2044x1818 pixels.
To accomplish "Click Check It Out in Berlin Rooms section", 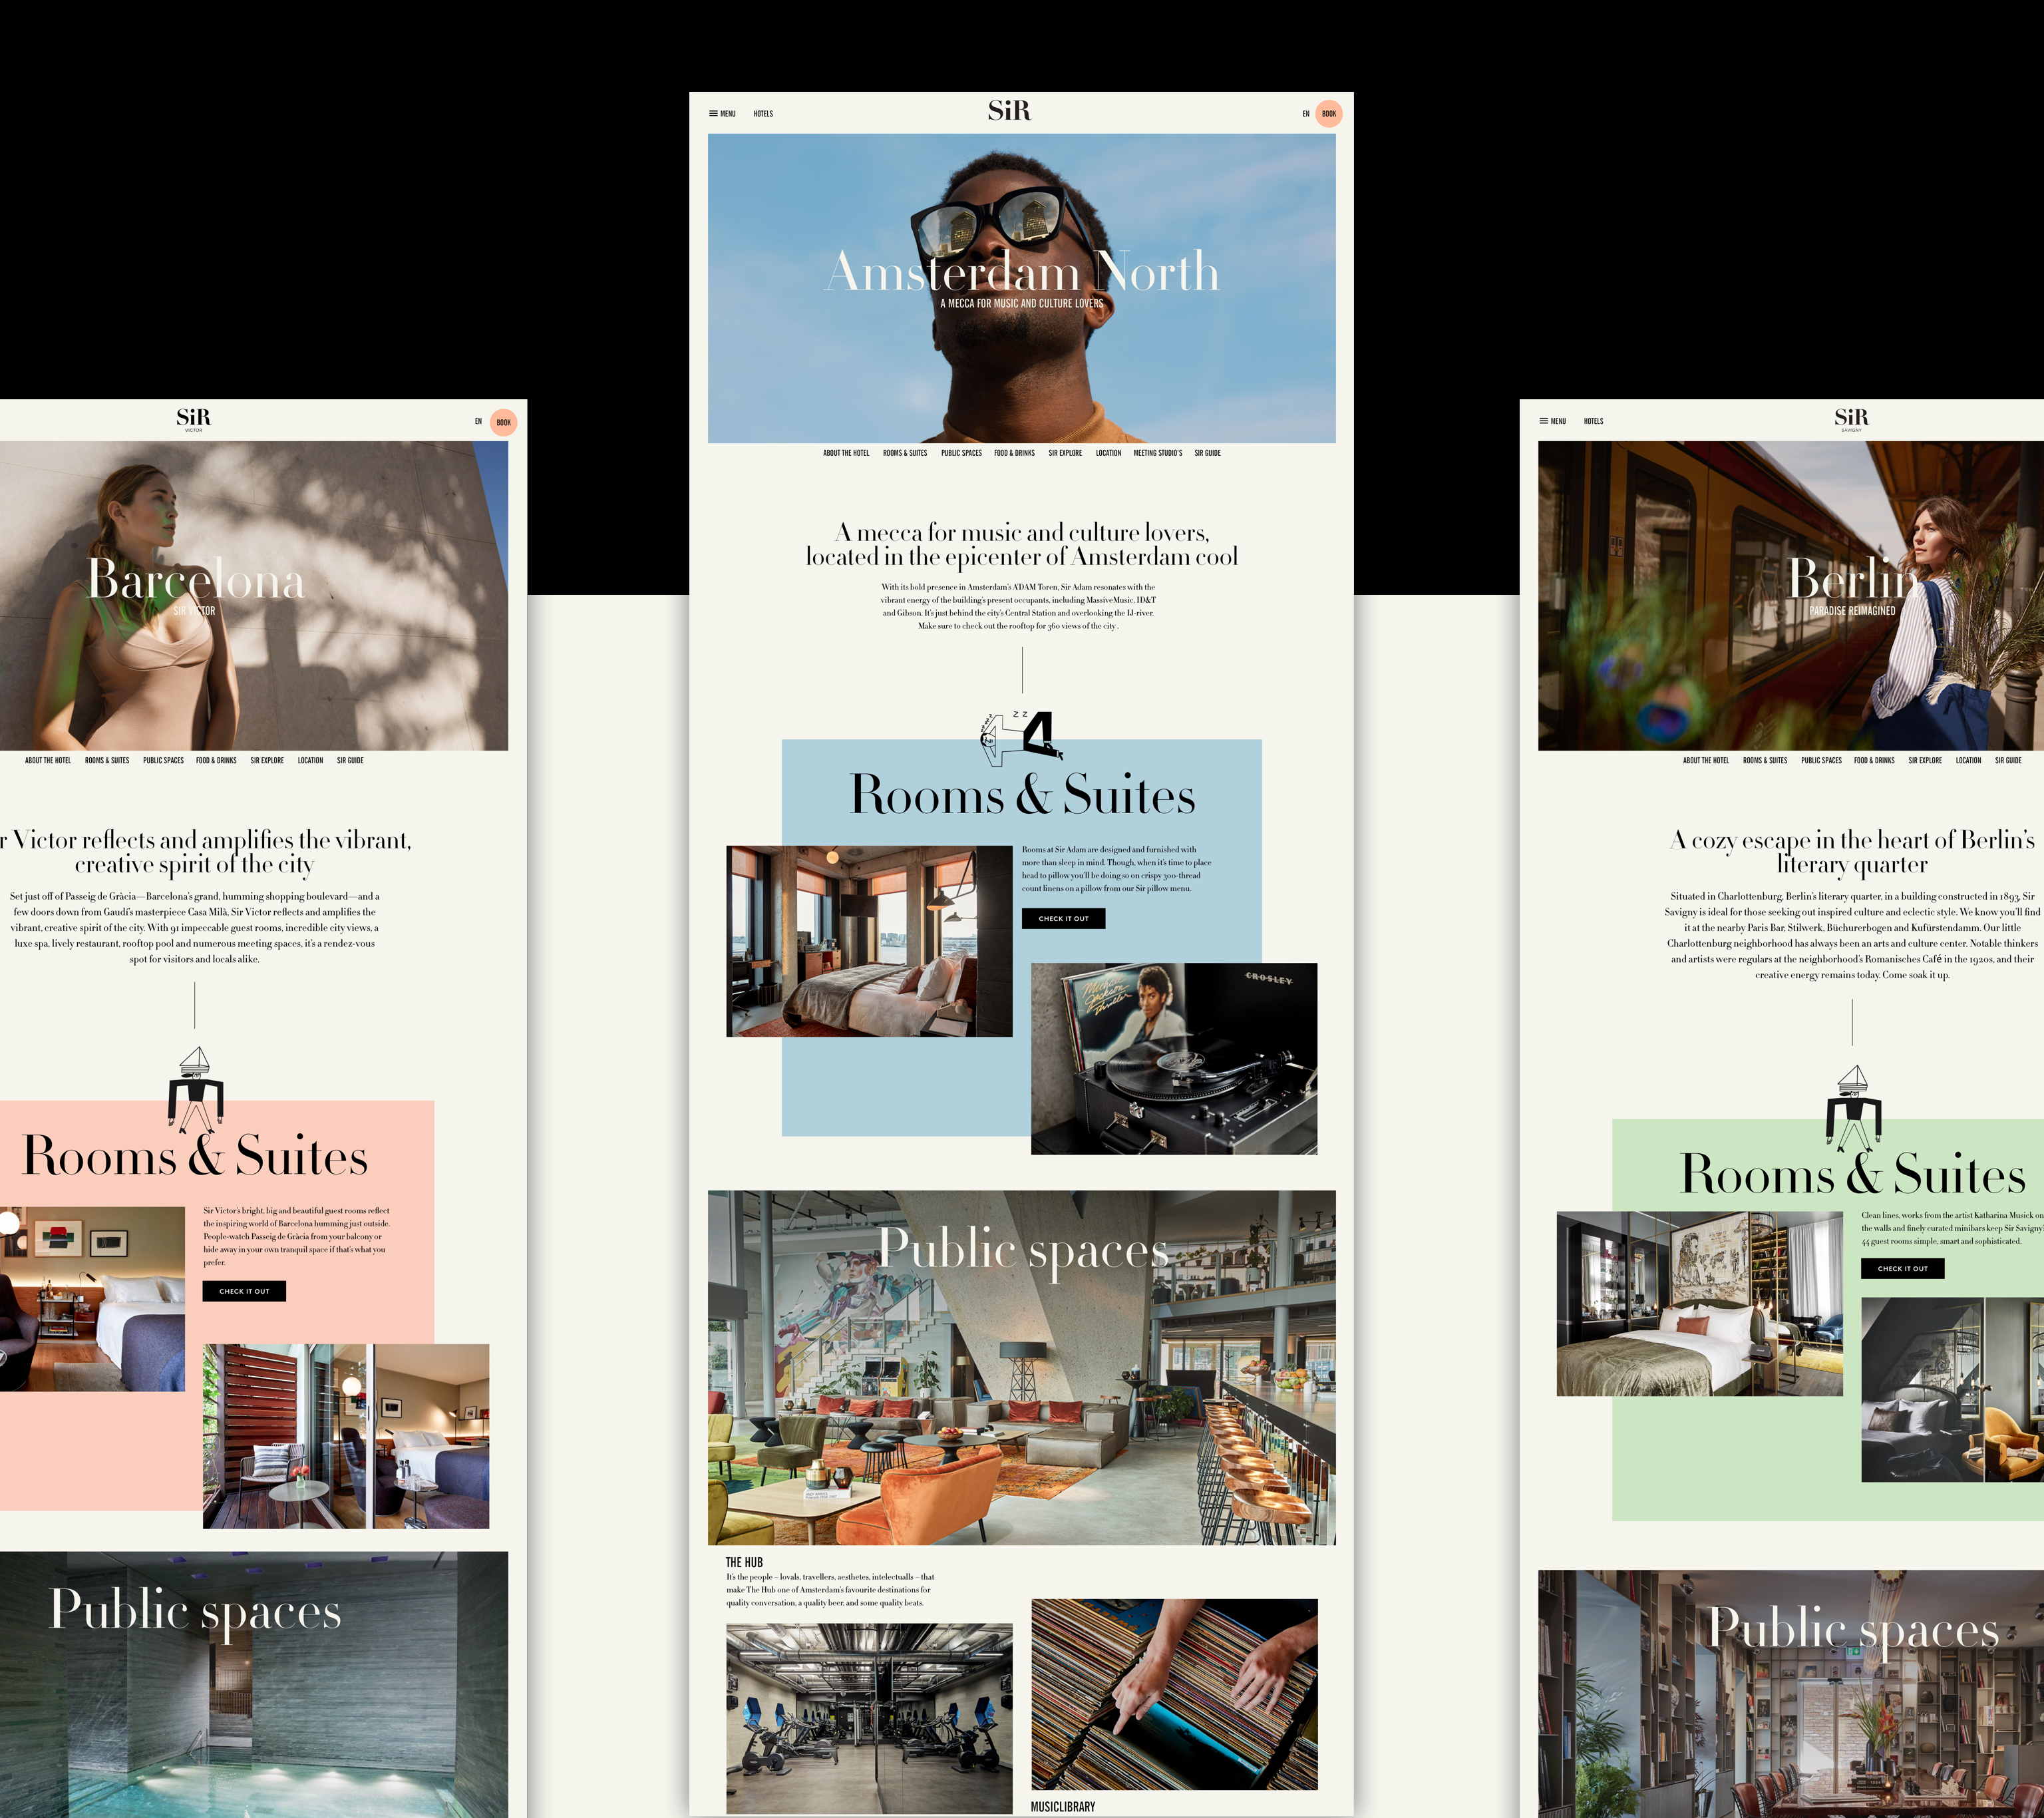I will click(1902, 1268).
